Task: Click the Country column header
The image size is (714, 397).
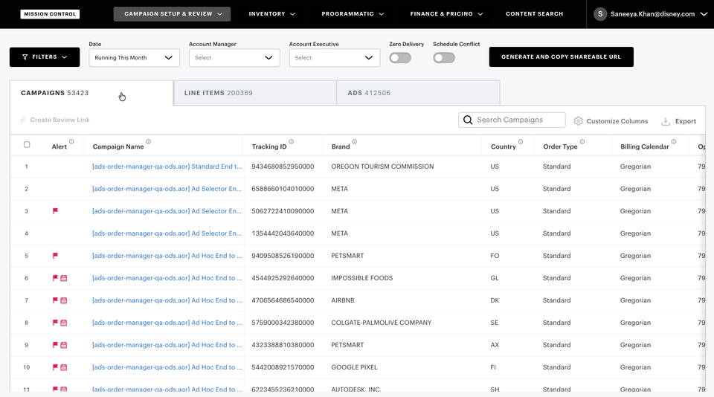Action: tap(504, 146)
